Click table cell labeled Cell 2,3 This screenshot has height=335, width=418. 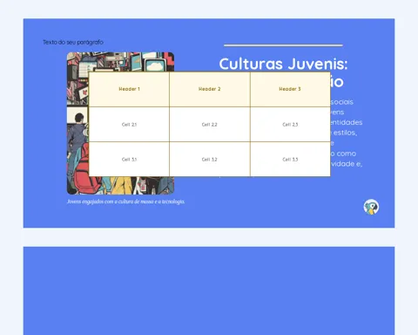pyautogui.click(x=290, y=125)
